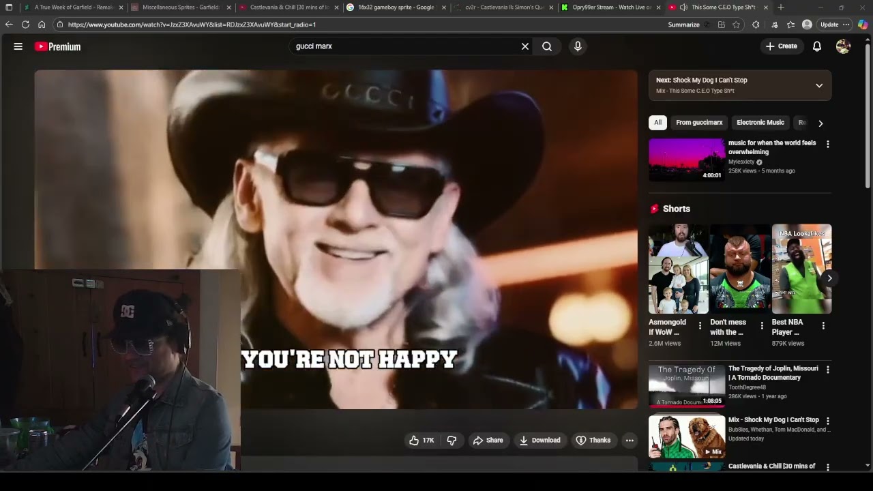873x491 pixels.
Task: Switch to 'Miscellaneous Sprites - Garfield' tab
Action: (181, 8)
